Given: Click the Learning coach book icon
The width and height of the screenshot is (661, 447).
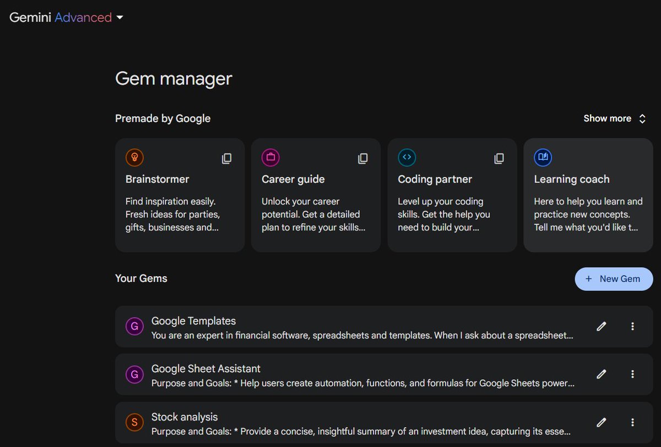Looking at the screenshot, I should [543, 158].
